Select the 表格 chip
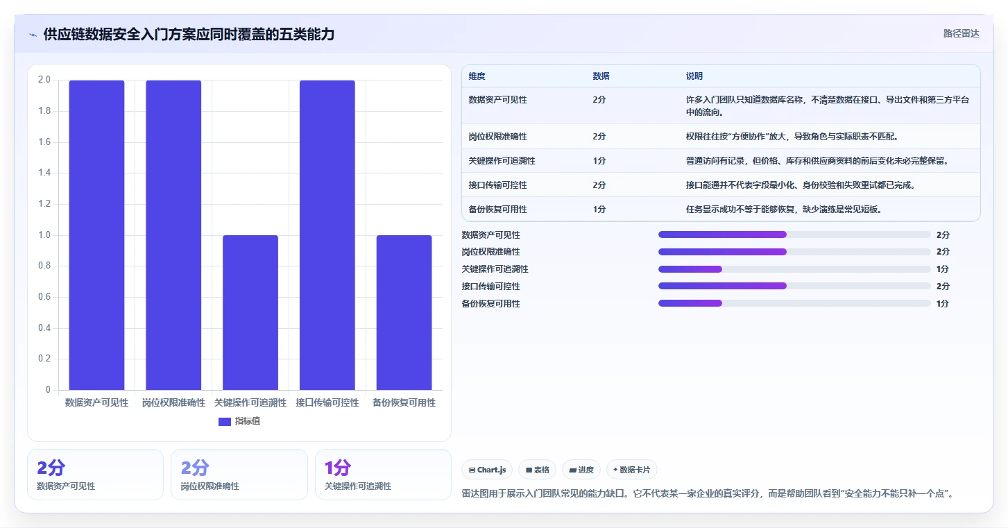1008x528 pixels. click(538, 470)
